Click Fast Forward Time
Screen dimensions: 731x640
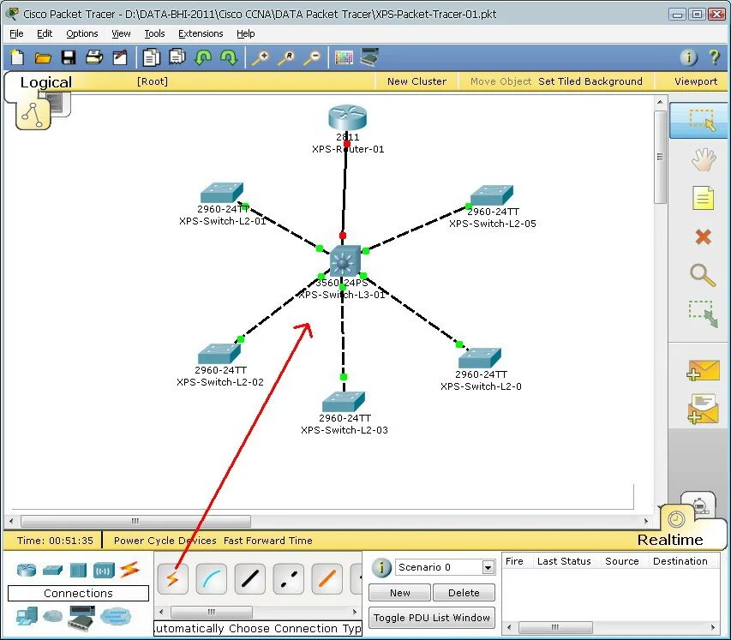coord(268,541)
